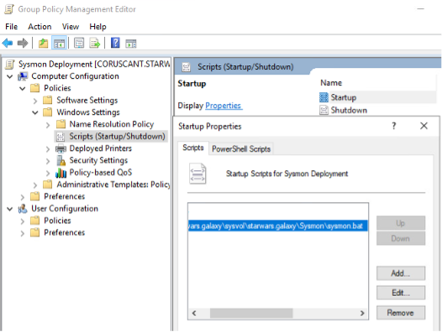Expand the Administrative Templates node

click(35, 185)
